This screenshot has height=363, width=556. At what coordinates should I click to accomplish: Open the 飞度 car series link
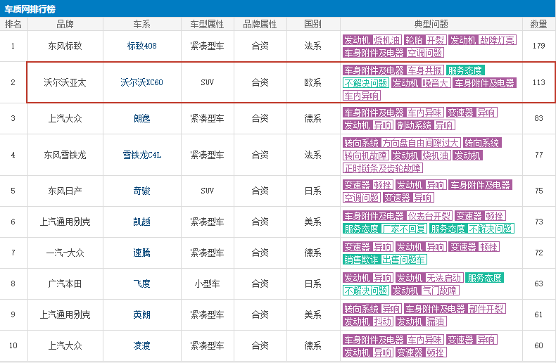tap(142, 284)
